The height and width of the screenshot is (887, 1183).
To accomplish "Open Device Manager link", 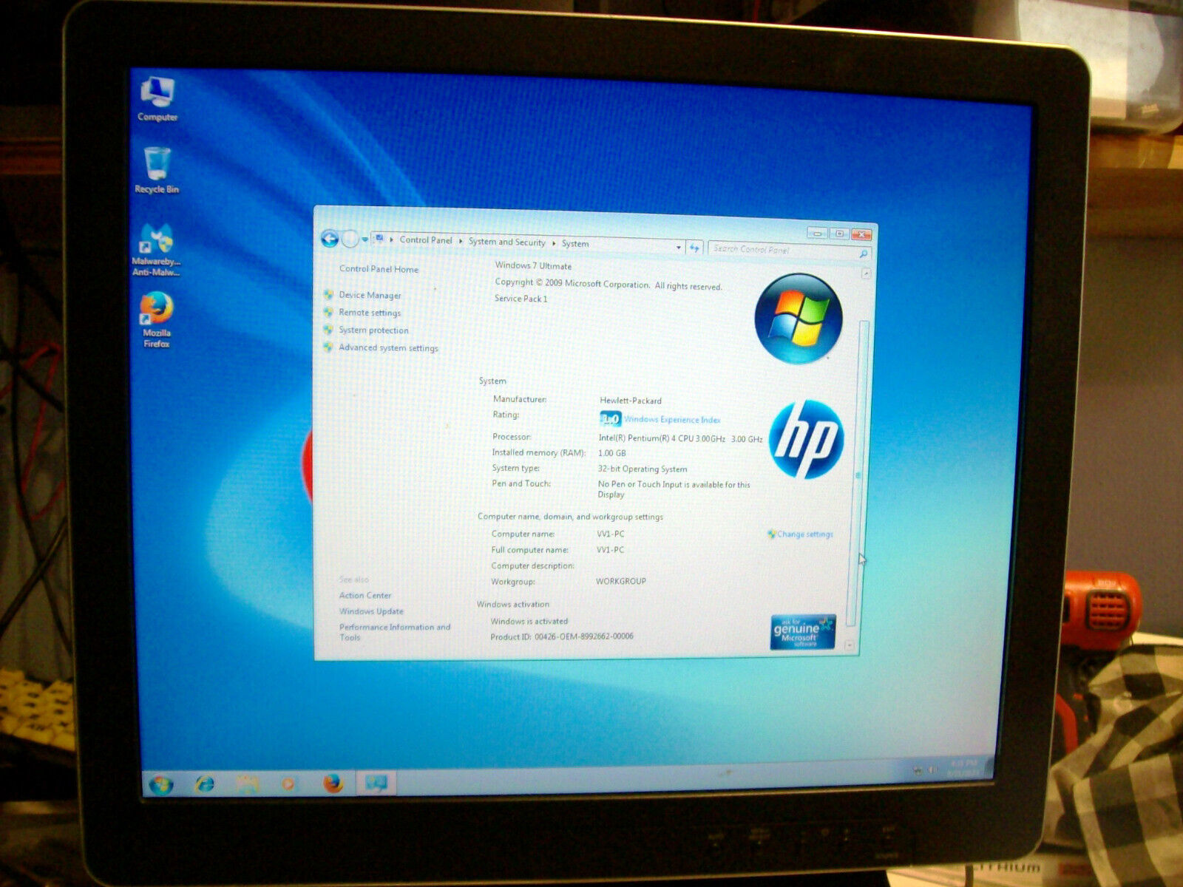I will (370, 295).
